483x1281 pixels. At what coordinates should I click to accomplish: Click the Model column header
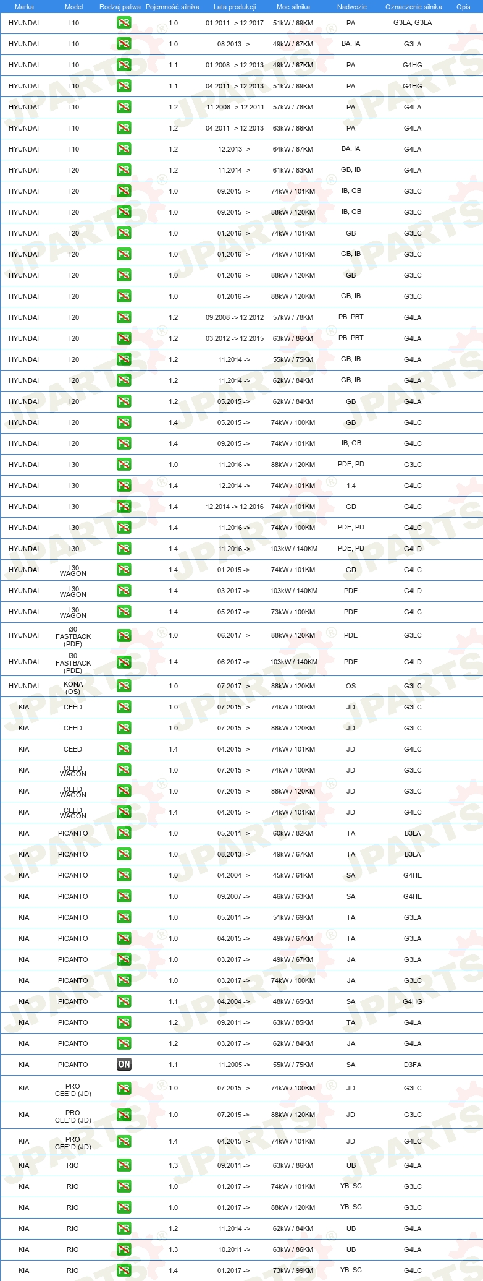pyautogui.click(x=74, y=7)
